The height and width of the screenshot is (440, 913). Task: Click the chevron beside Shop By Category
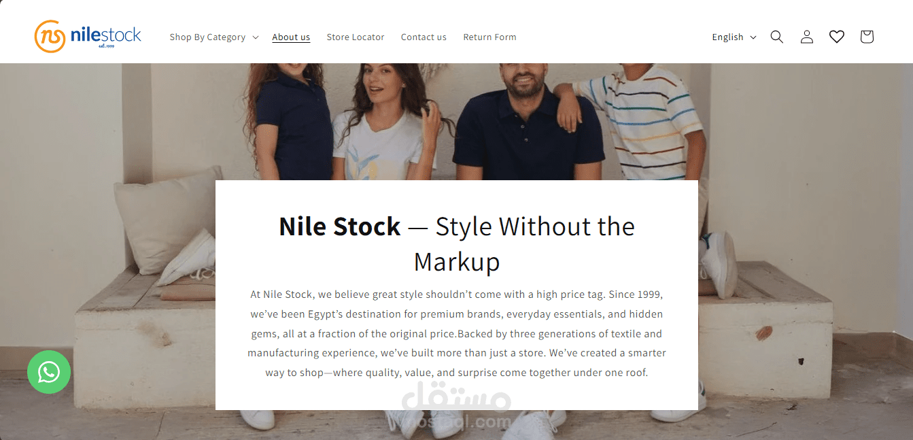[x=256, y=37]
